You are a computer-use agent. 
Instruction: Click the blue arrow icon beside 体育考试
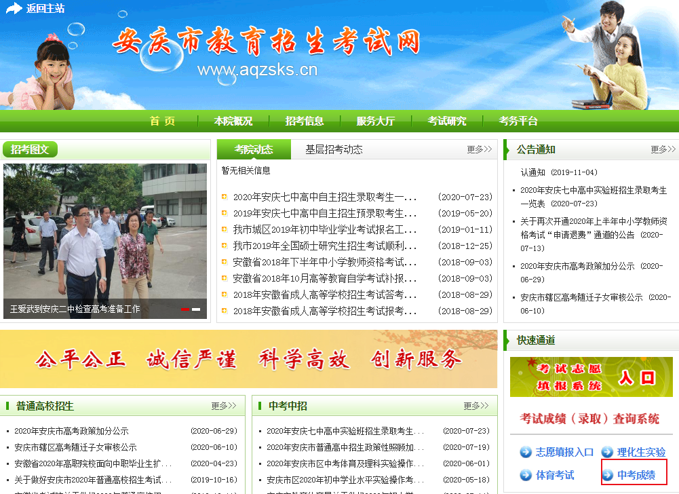(526, 475)
